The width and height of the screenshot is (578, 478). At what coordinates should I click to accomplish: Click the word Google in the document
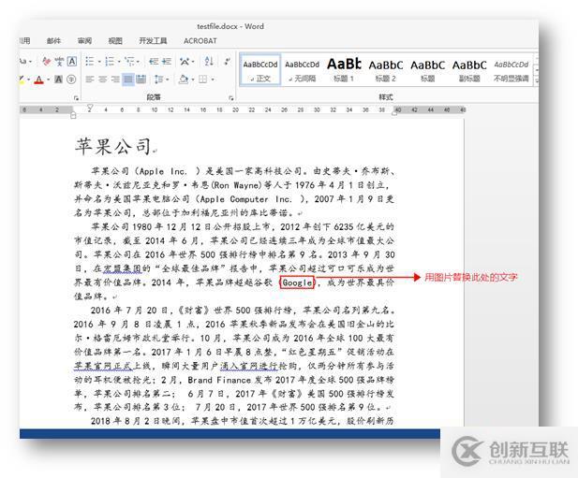(x=297, y=282)
